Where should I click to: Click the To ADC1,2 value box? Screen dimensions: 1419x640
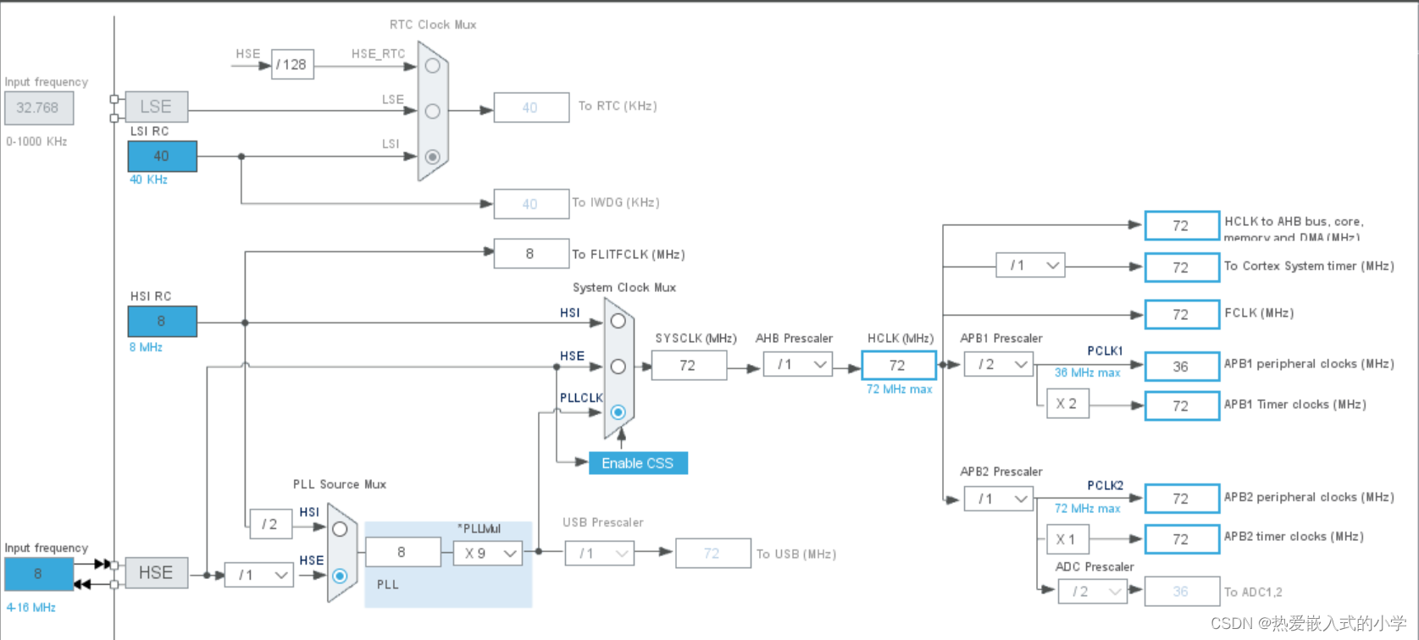pyautogui.click(x=1182, y=592)
